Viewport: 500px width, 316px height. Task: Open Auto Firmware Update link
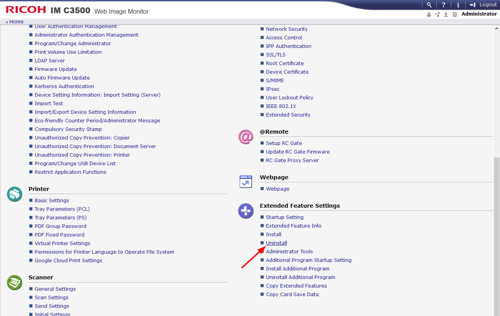tap(62, 78)
